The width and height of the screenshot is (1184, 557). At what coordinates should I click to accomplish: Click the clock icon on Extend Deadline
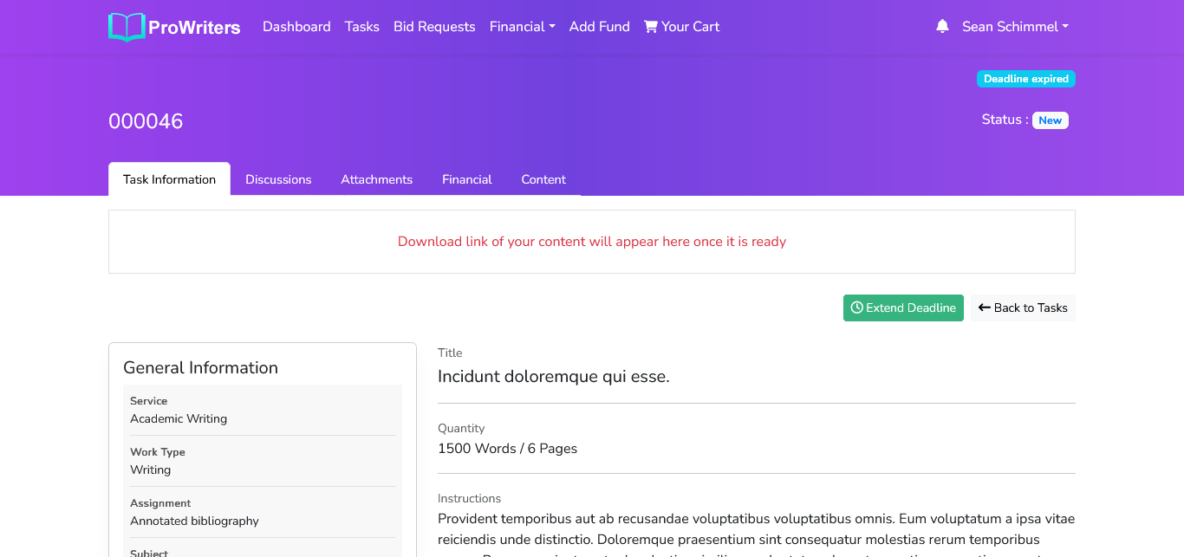pyautogui.click(x=856, y=308)
